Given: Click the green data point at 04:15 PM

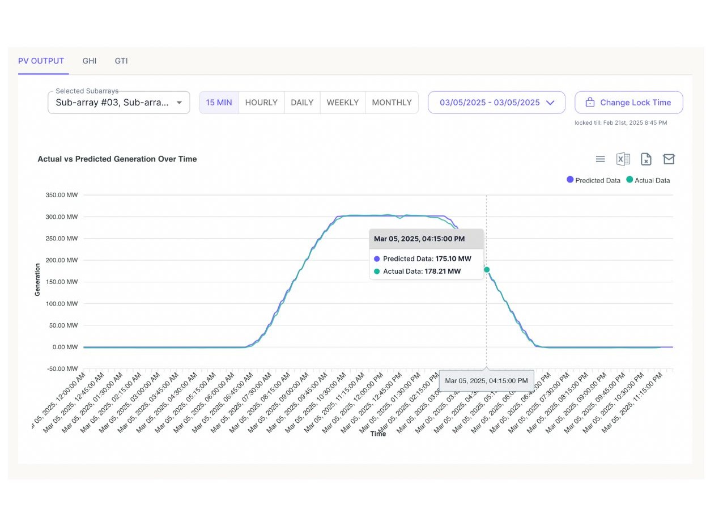Looking at the screenshot, I should 487,270.
